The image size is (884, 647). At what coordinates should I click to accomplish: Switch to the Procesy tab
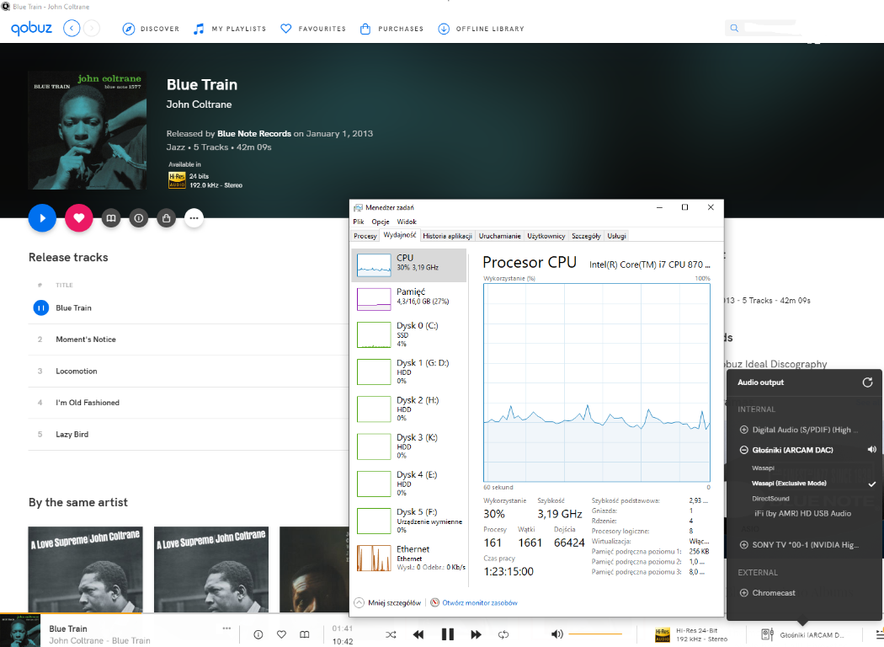[x=365, y=236]
